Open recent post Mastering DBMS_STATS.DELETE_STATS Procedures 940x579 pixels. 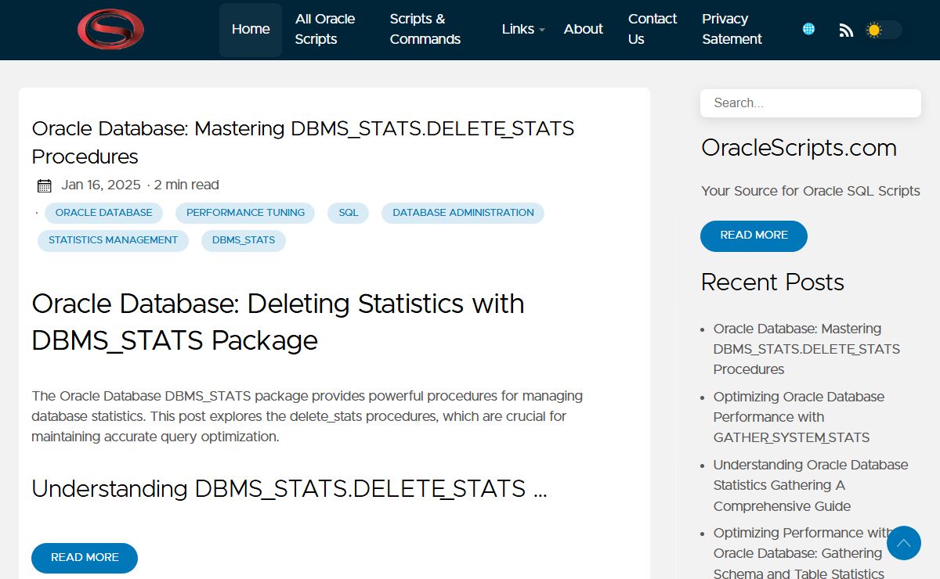[807, 349]
